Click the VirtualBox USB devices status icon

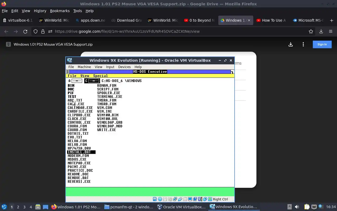coord(180,199)
